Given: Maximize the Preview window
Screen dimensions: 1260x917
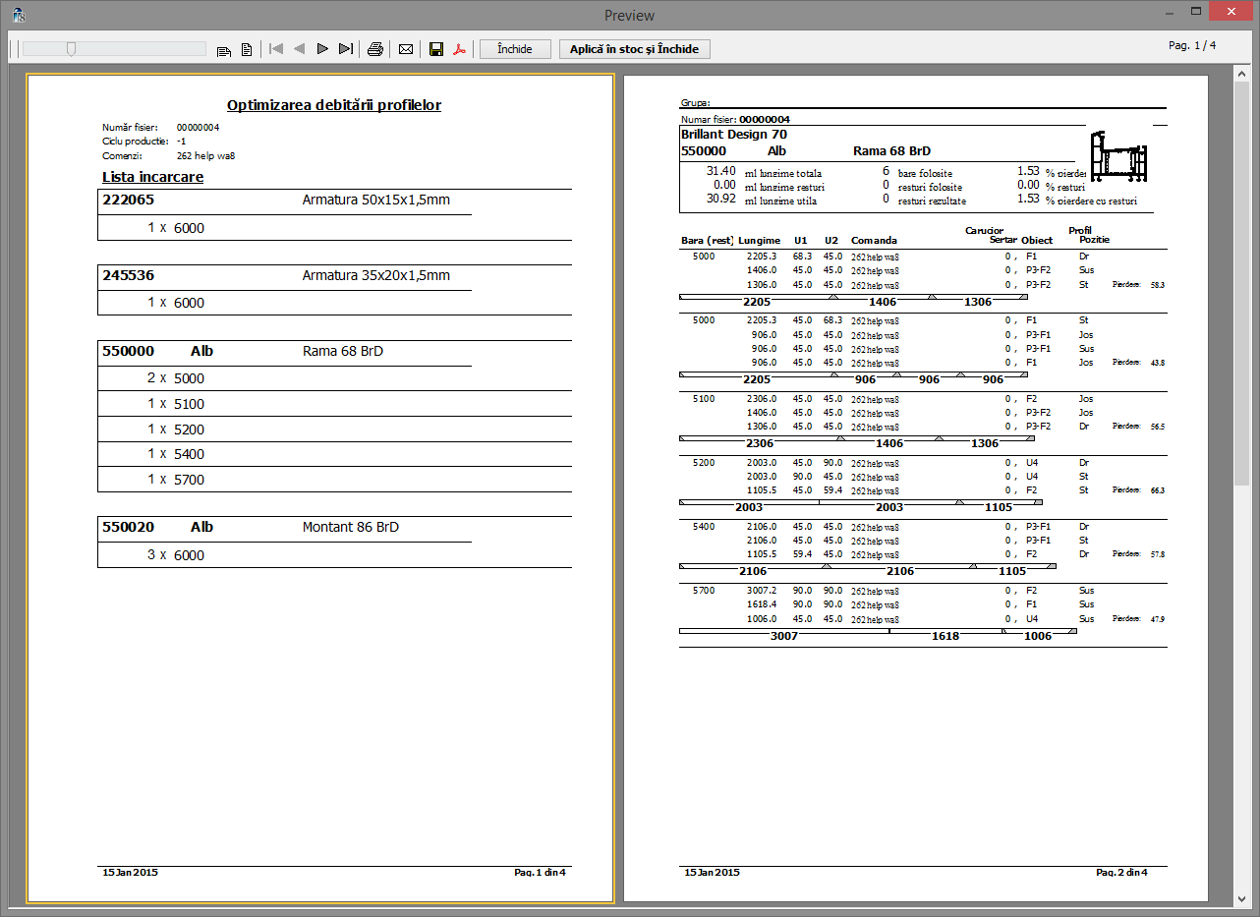Looking at the screenshot, I should pyautogui.click(x=1196, y=13).
